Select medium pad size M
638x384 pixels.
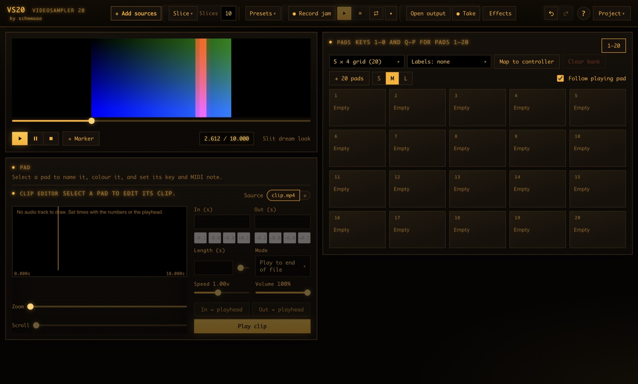pyautogui.click(x=392, y=78)
